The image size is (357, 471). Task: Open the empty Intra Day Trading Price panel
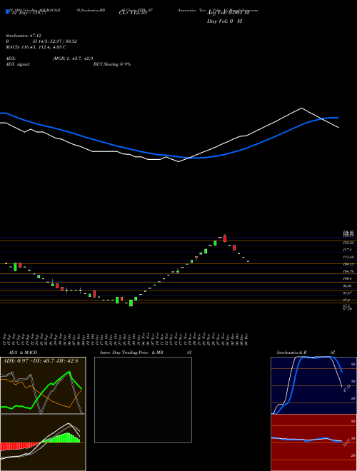click(143, 400)
